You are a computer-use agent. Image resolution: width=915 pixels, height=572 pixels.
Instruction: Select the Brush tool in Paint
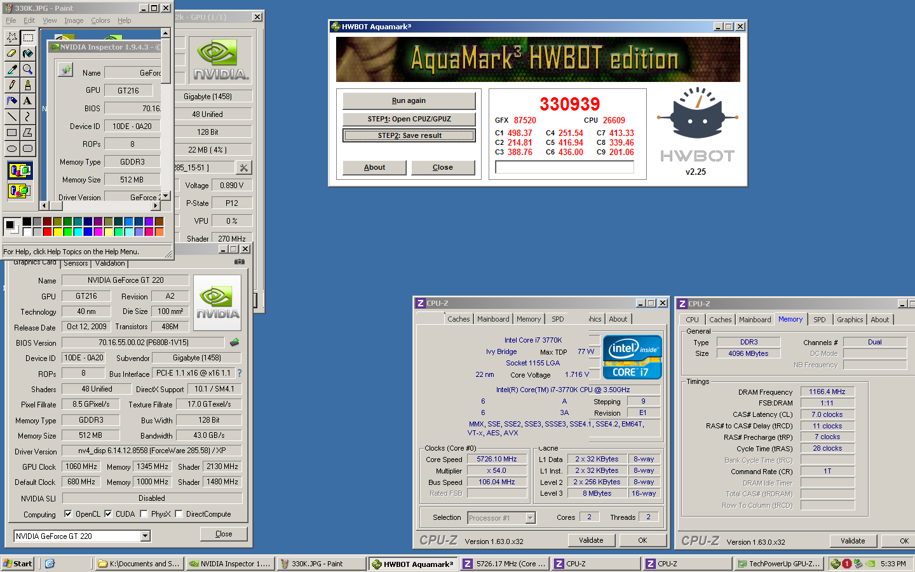[28, 85]
